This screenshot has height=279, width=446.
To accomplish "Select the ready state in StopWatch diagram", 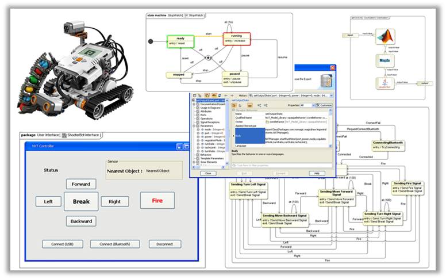I will 180,41.
